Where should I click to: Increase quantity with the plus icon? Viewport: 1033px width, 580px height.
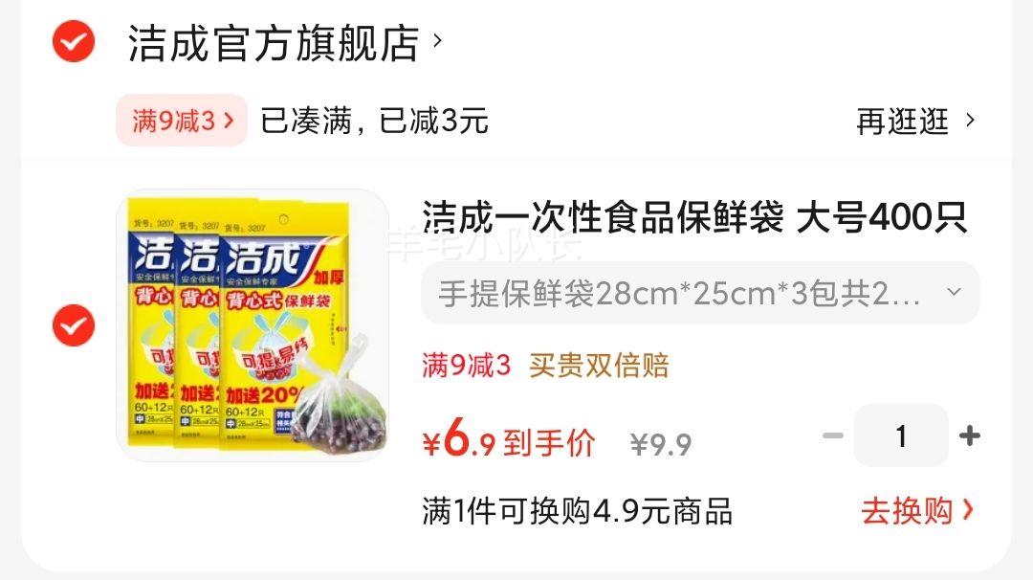[969, 435]
